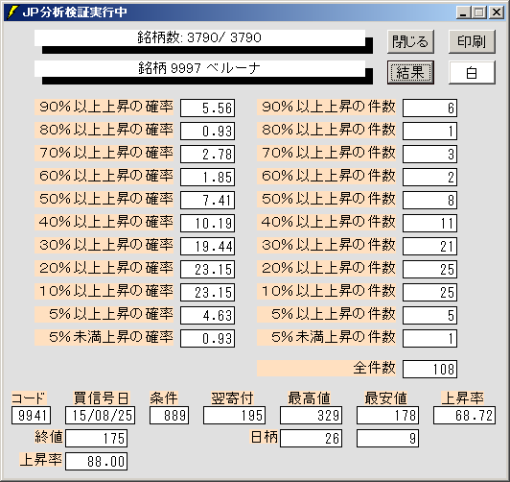Viewport: 510px width, 482px height.
Task: Click the JP分析検証実行中 title text
Action: click(x=75, y=12)
